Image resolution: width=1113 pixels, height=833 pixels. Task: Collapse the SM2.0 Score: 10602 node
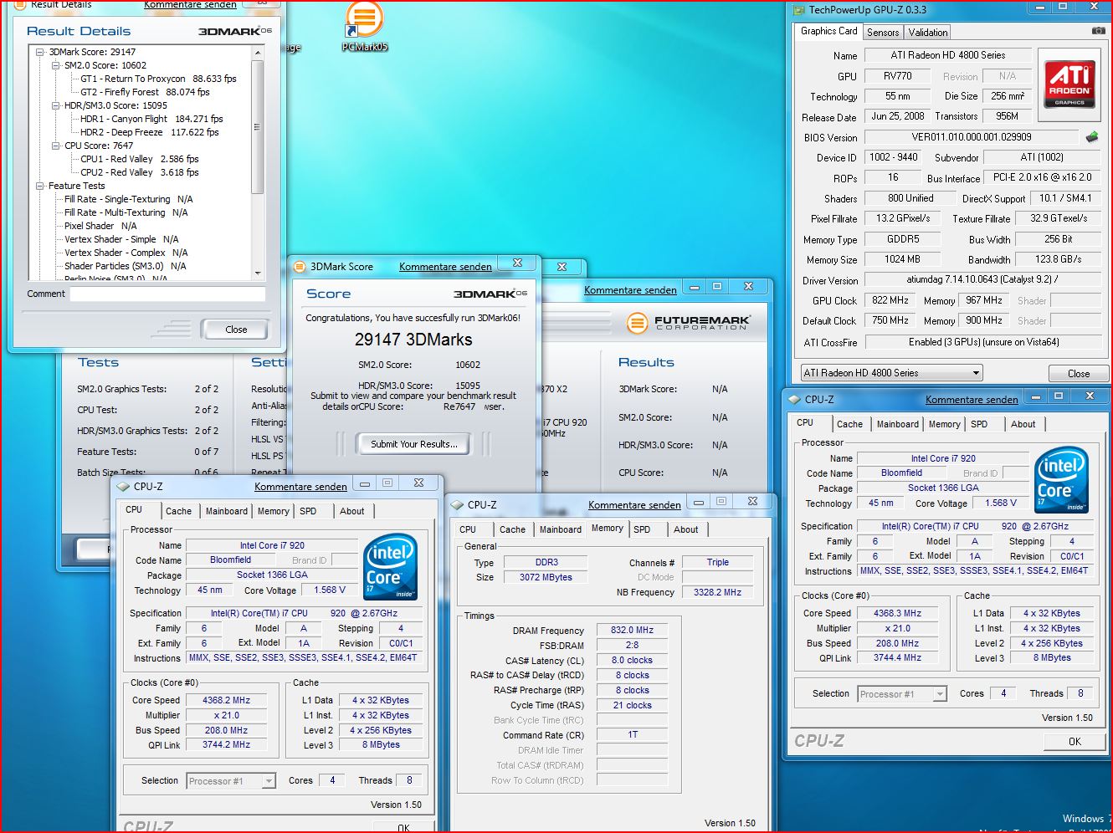pos(56,65)
